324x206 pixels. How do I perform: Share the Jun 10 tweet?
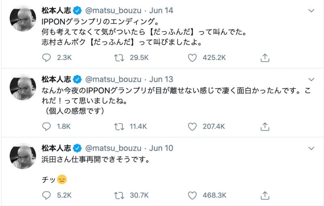(x=265, y=195)
